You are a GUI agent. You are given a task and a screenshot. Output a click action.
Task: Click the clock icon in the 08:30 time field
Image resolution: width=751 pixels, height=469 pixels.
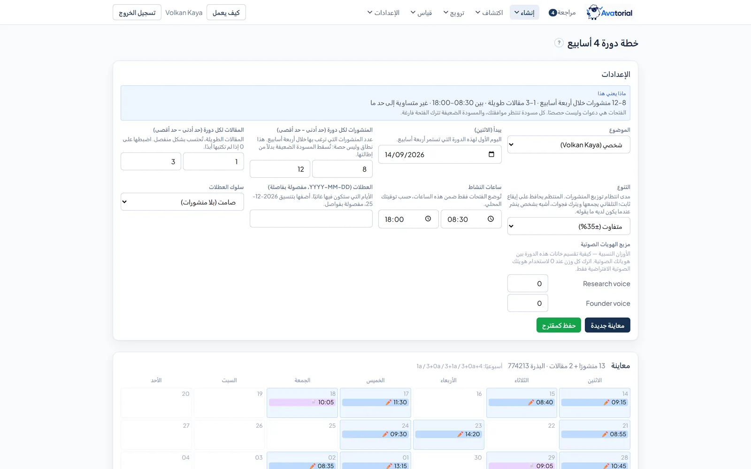(x=490, y=219)
